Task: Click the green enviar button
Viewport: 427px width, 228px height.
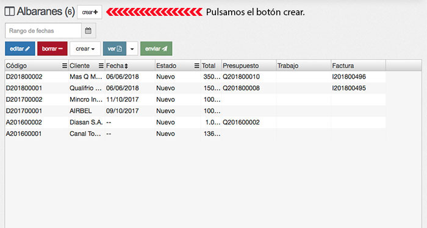Action: (156, 49)
